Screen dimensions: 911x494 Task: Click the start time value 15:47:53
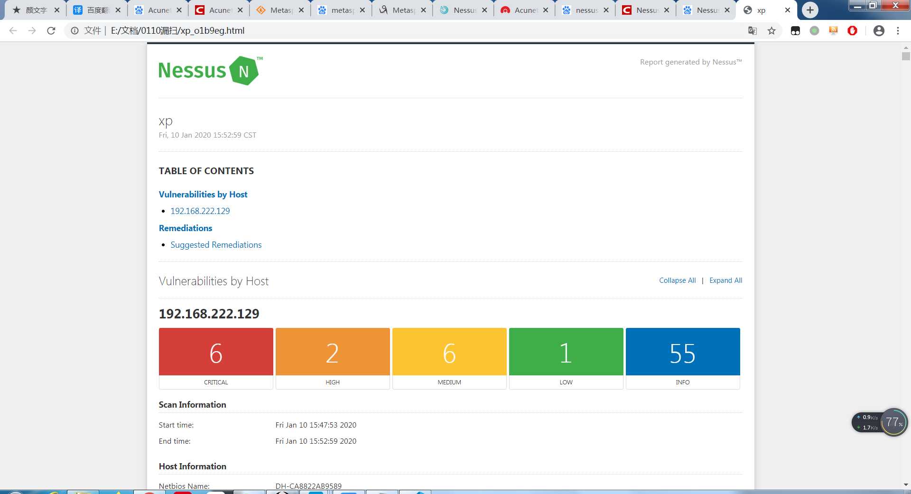pyautogui.click(x=316, y=425)
